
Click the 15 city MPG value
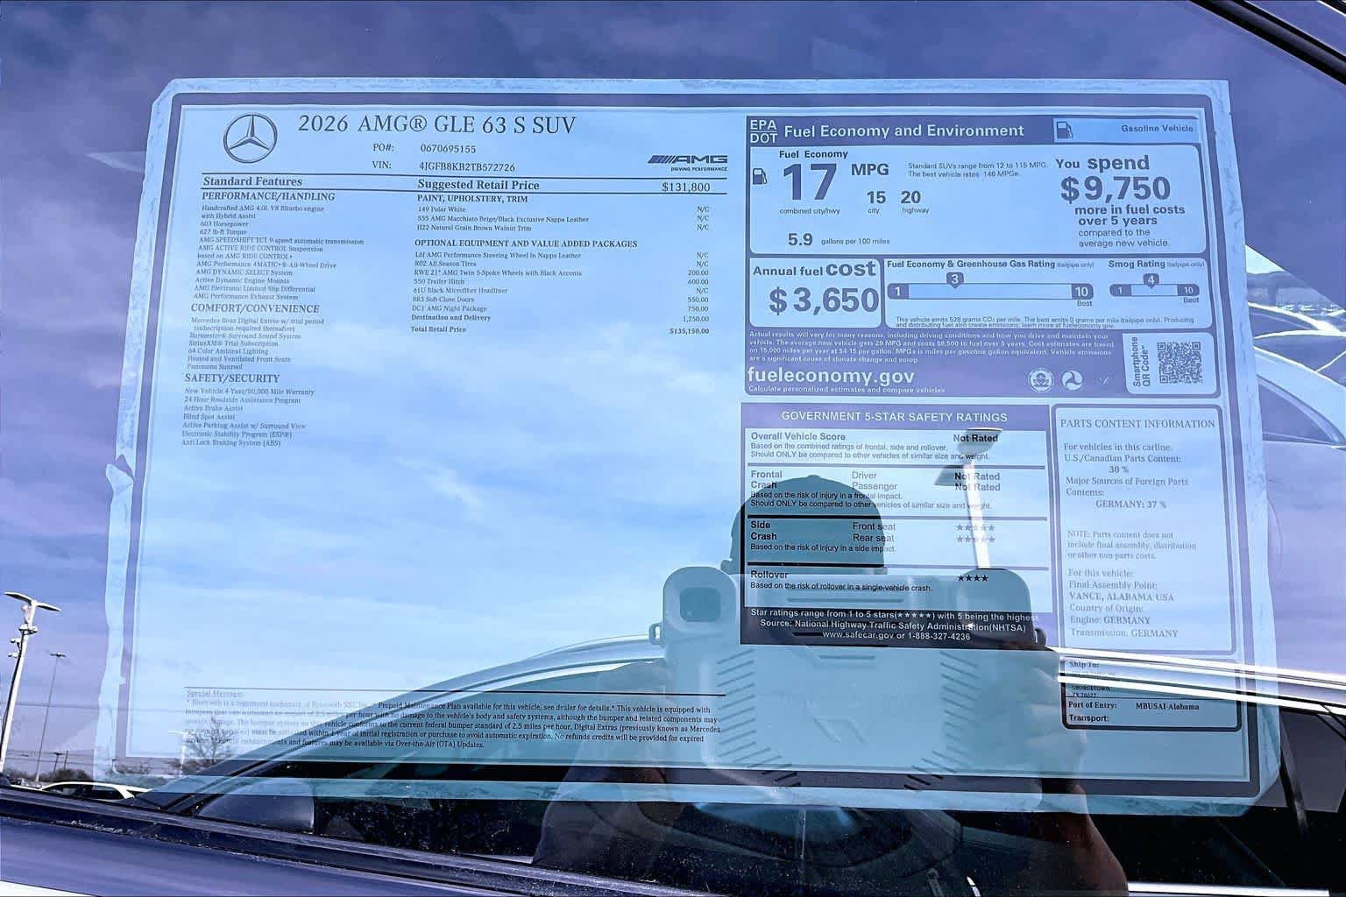coord(876,197)
